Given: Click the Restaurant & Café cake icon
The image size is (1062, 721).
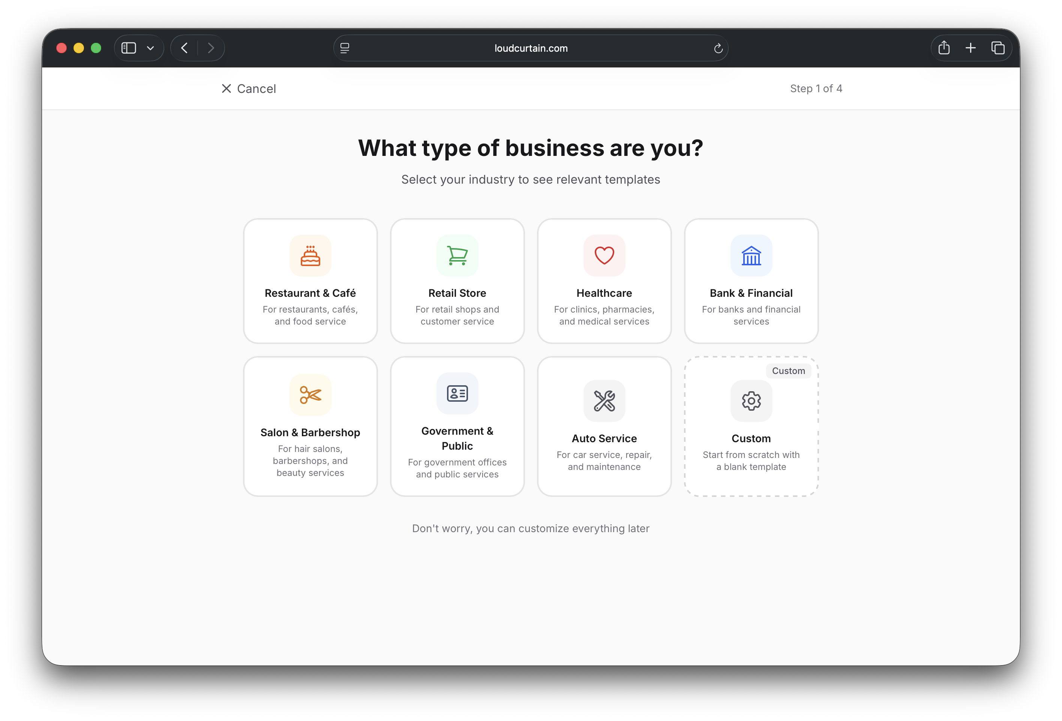Looking at the screenshot, I should [x=310, y=256].
